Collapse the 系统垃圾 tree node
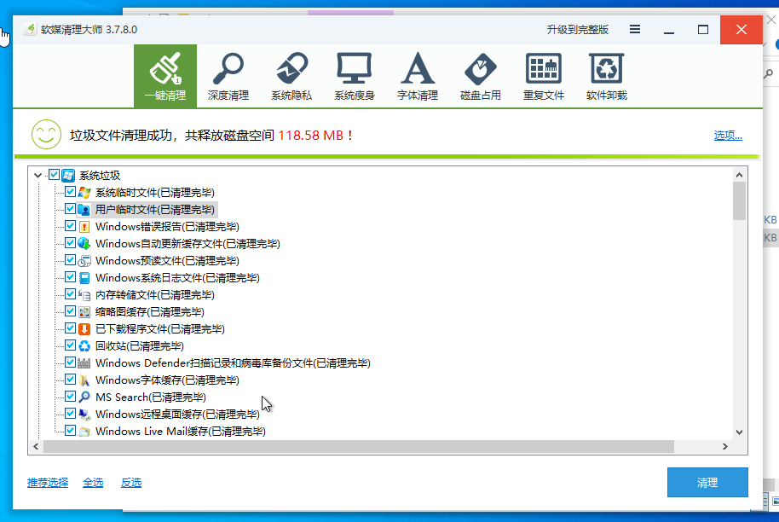Screen dimensions: 779x522 pos(38,175)
